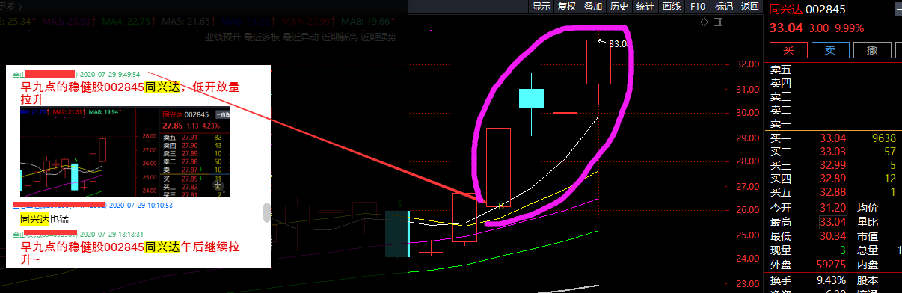Select the 标记 mark tool

723,7
